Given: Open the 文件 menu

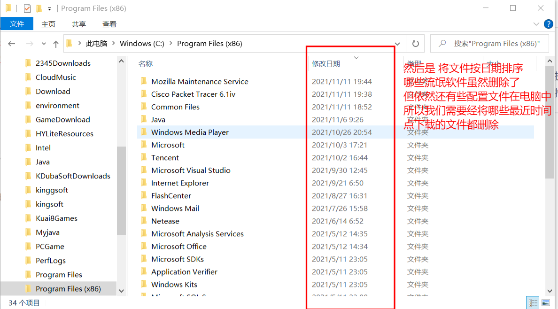Looking at the screenshot, I should coord(17,24).
